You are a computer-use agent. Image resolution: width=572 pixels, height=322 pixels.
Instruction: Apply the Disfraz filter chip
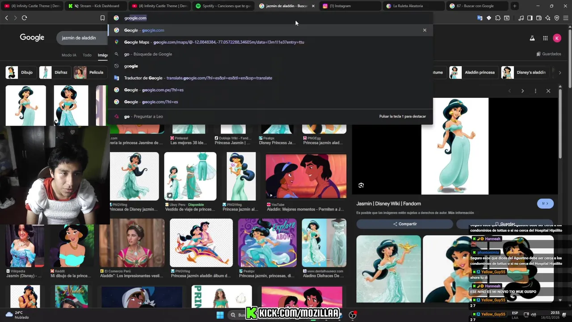(x=54, y=72)
